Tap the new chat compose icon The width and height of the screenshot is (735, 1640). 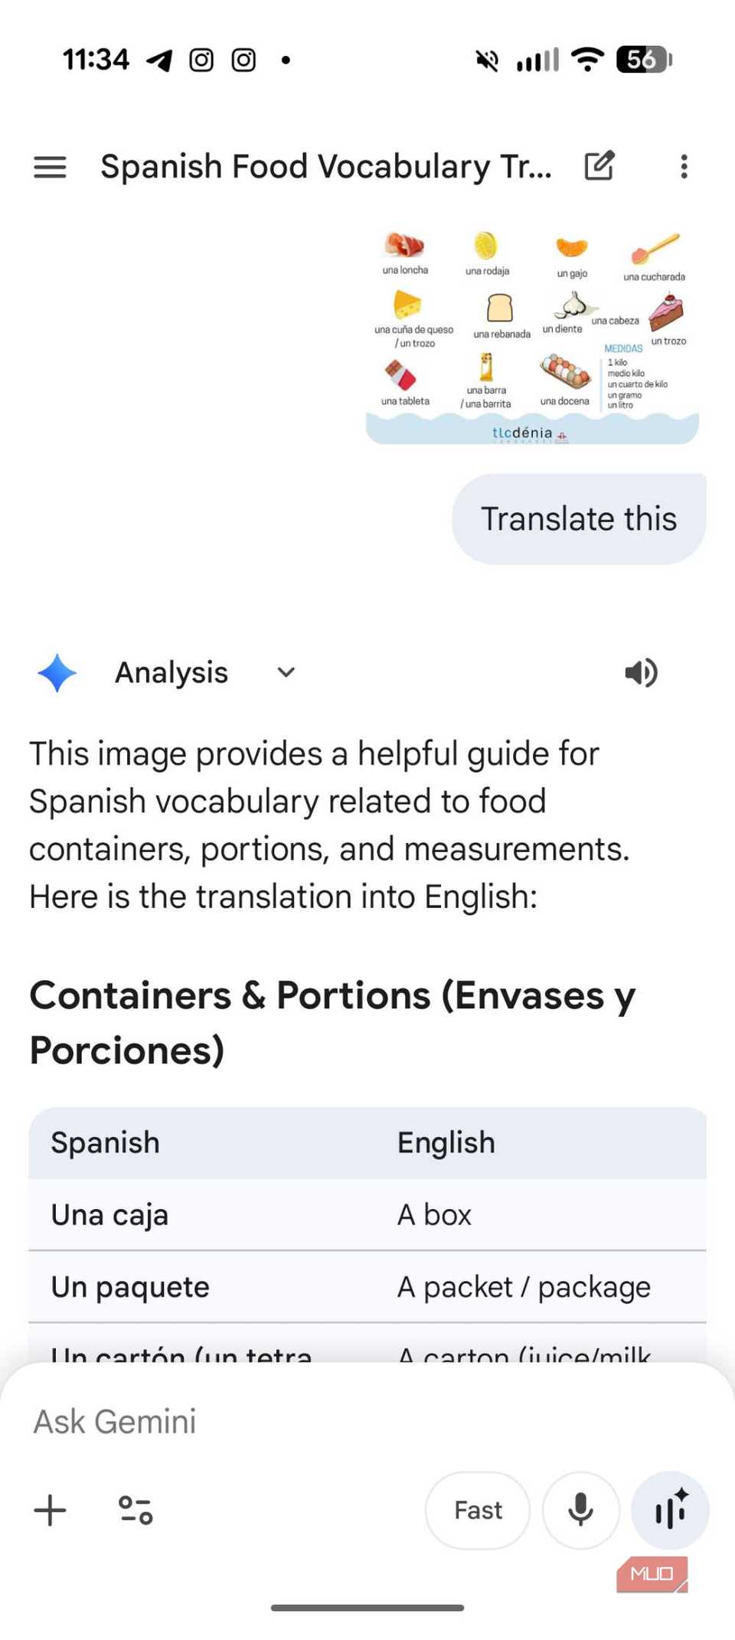(x=599, y=165)
